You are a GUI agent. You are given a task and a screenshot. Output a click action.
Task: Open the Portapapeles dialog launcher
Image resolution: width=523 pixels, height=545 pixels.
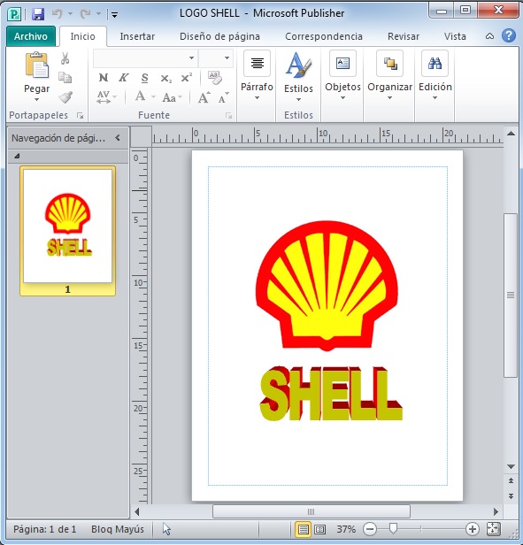pyautogui.click(x=81, y=116)
